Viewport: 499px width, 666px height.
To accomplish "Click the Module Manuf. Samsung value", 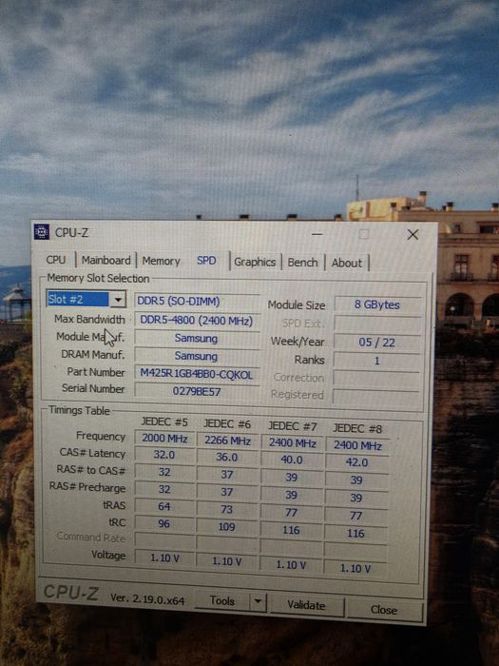I will [x=197, y=339].
